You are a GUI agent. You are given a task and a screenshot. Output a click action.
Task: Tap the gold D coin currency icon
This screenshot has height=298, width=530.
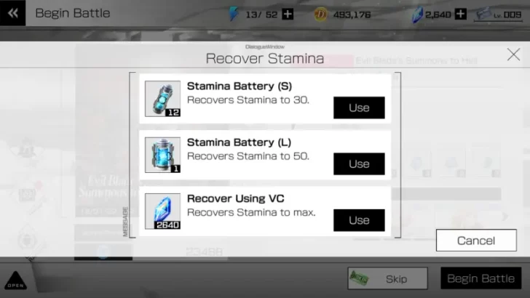point(320,15)
